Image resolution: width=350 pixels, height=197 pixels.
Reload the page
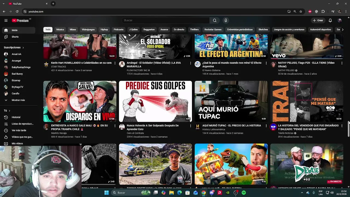(17, 11)
